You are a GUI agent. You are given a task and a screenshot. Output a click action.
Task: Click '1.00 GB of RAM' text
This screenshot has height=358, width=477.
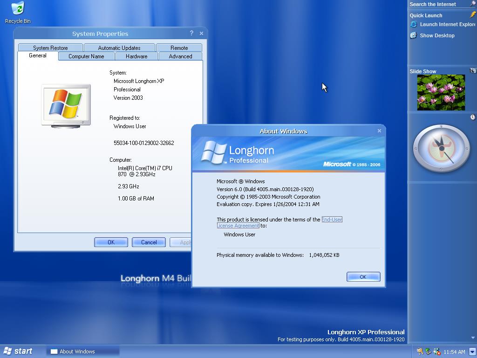point(136,199)
